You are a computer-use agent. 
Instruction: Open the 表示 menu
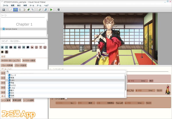tap(19, 5)
